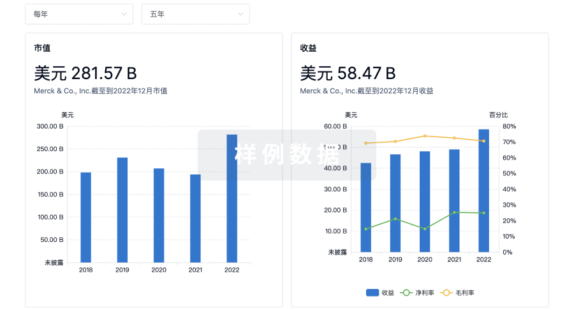Image resolution: width=574 pixels, height=310 pixels.
Task: Open the 五年 time range dropdown
Action: (x=195, y=14)
